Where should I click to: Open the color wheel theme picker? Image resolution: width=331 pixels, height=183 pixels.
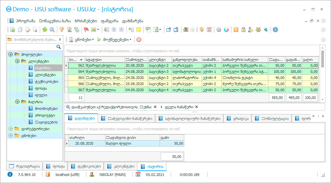point(226,30)
